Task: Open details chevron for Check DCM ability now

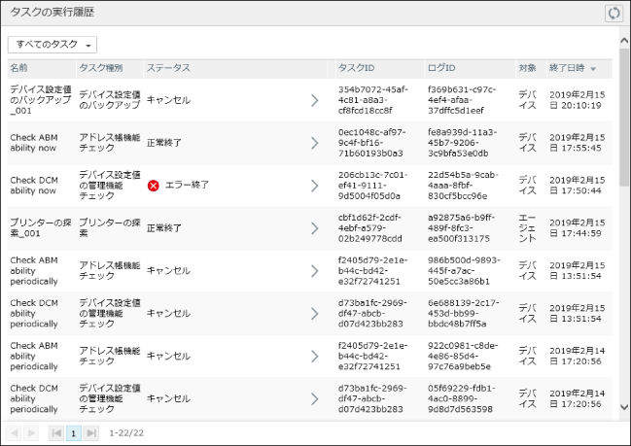Action: (314, 185)
